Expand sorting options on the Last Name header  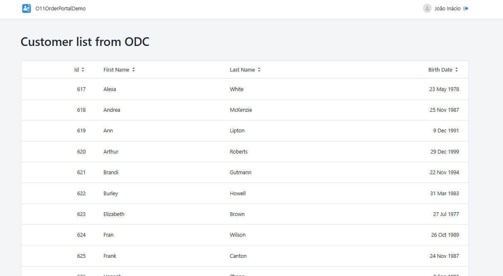[259, 70]
